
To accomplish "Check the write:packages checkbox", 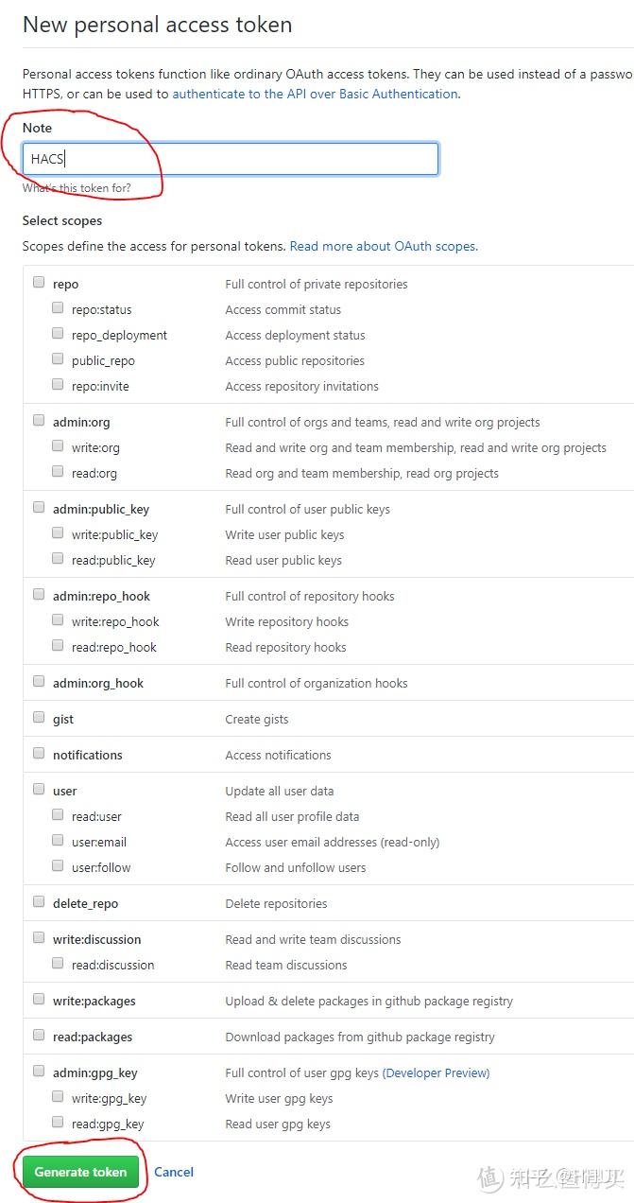I will [39, 999].
